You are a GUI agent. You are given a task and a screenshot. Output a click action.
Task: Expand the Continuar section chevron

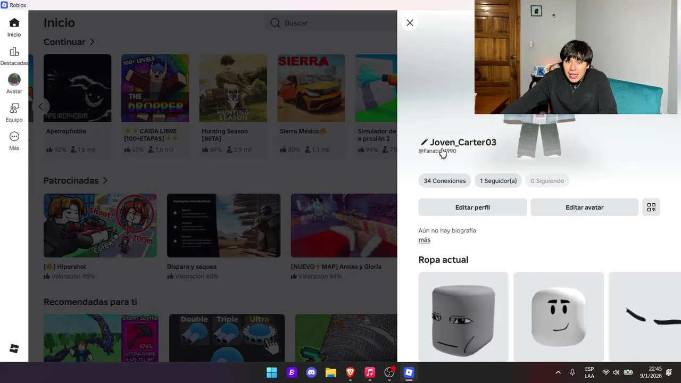(x=92, y=41)
